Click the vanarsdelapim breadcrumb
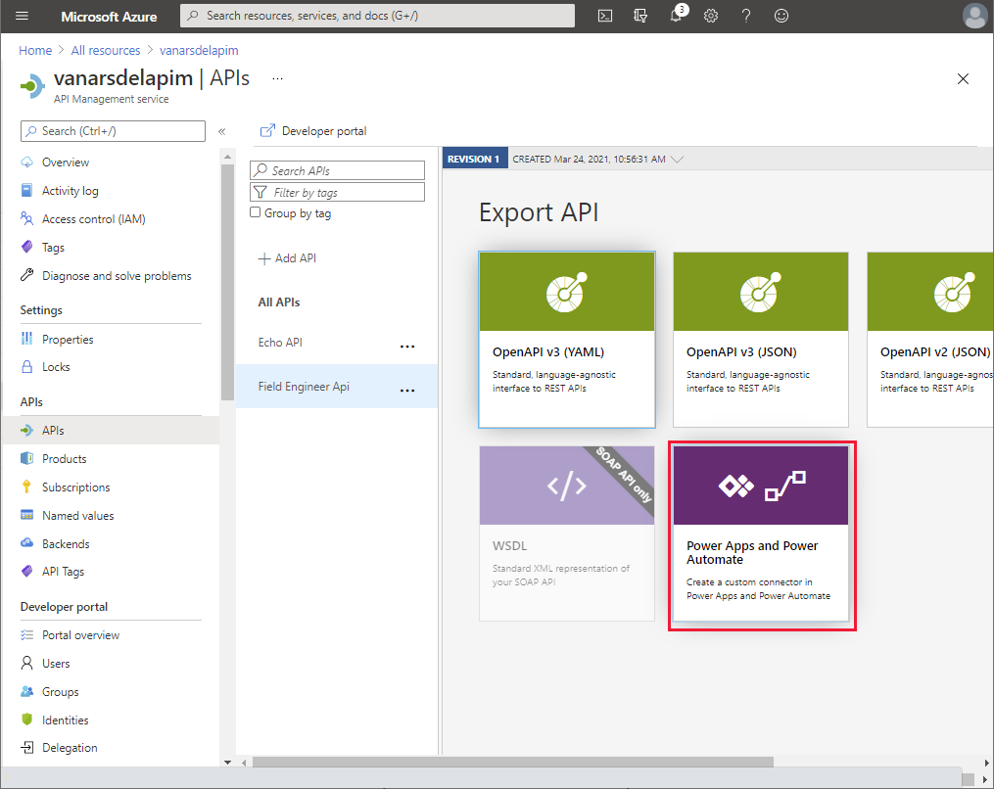 click(199, 50)
